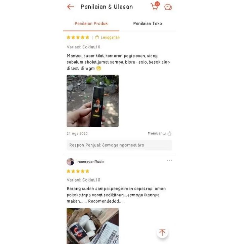
Task: Tap the five-star rating under imamsyariffudin
Action: pyautogui.click(x=78, y=171)
